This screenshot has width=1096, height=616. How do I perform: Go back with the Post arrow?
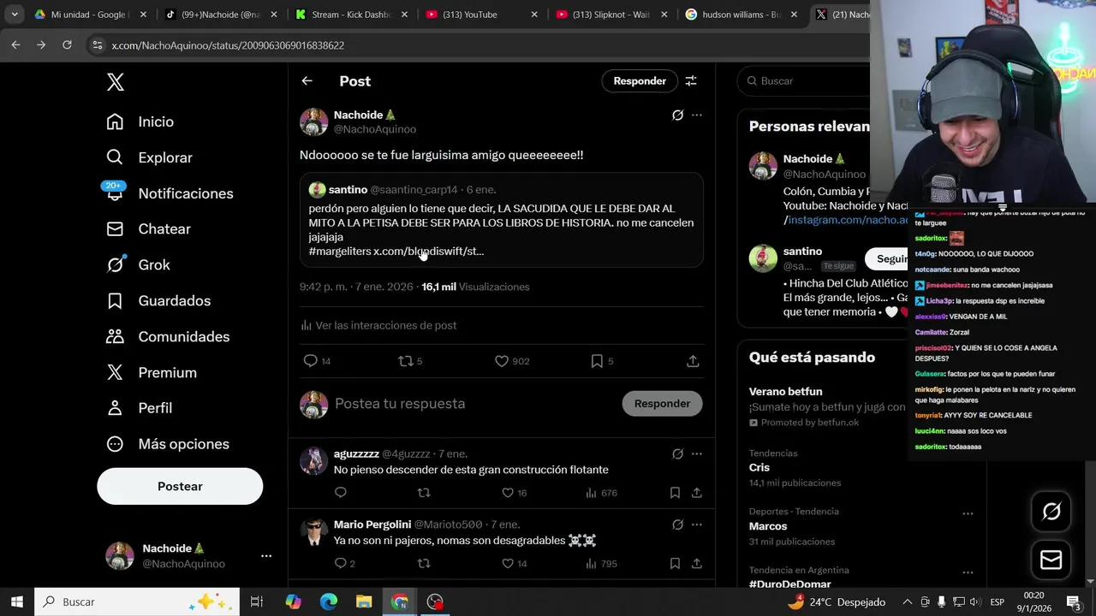pos(307,80)
